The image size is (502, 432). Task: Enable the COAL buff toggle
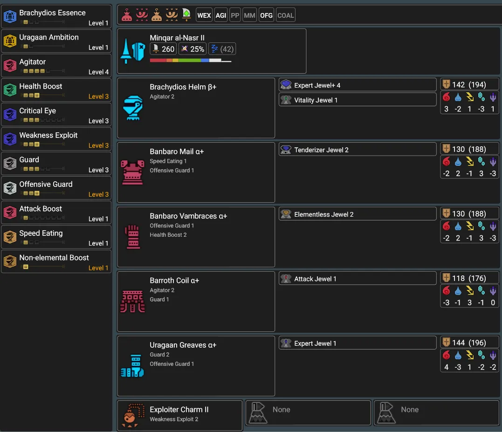(286, 15)
